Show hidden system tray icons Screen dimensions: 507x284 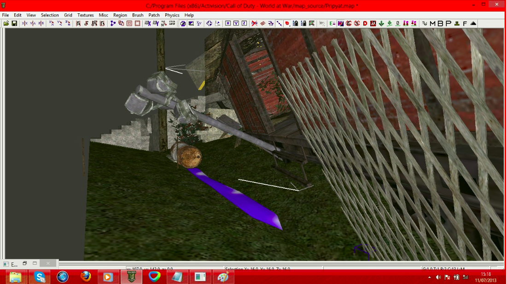pos(429,277)
